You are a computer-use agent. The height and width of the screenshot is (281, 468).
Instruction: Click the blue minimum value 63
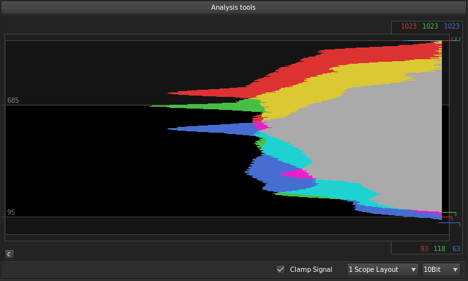point(456,248)
